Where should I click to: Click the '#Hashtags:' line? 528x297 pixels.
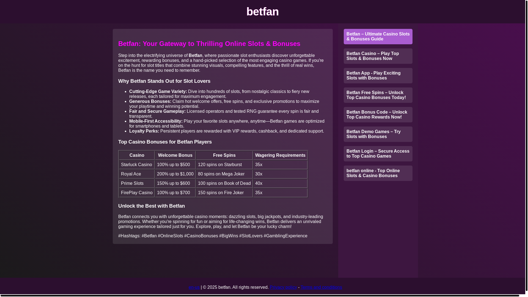(213, 236)
